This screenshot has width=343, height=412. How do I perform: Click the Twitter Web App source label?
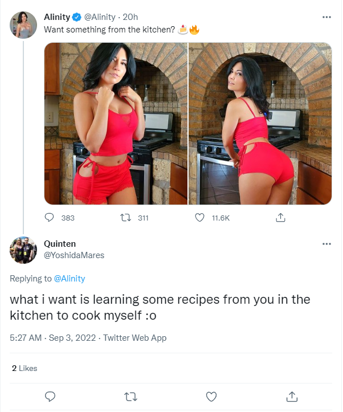[134, 338]
